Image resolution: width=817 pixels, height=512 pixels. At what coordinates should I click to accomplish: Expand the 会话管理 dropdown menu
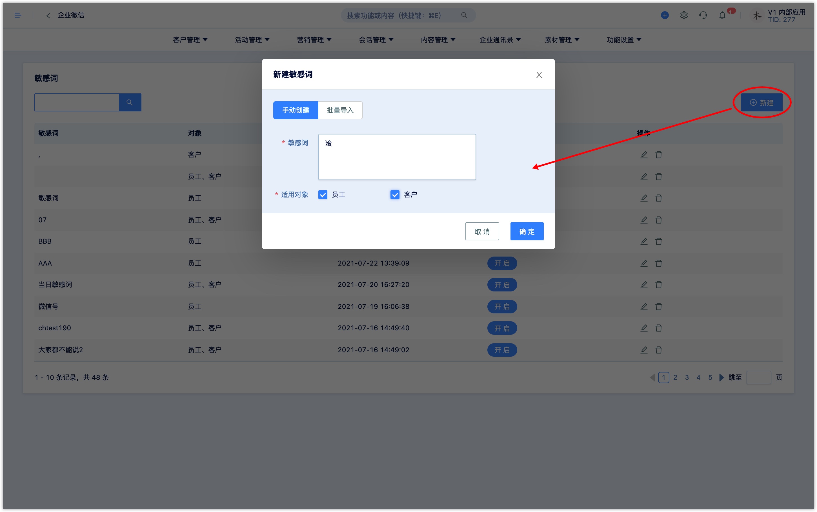pos(376,40)
